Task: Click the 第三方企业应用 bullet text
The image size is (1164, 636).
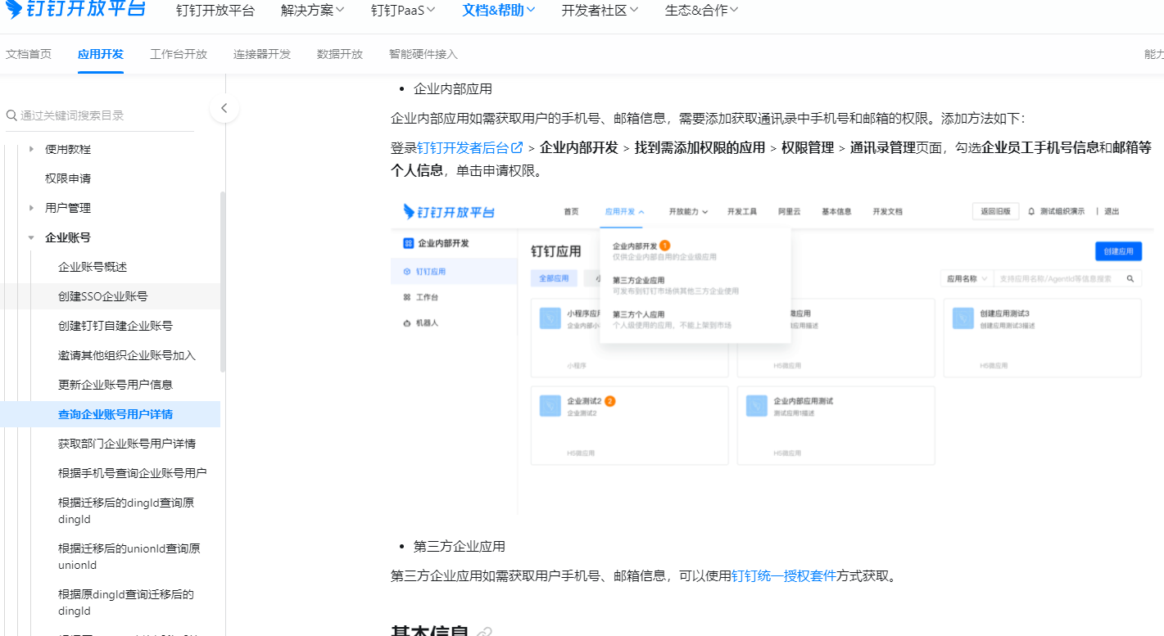Action: click(460, 546)
